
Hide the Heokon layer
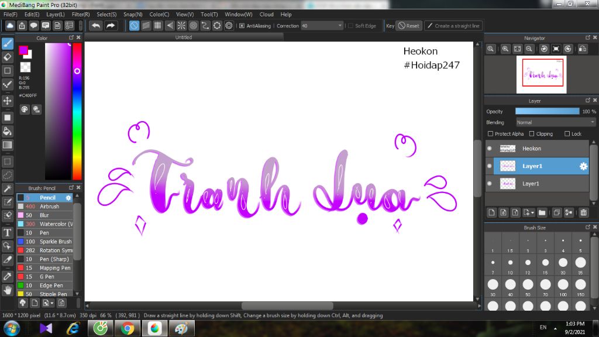click(490, 148)
